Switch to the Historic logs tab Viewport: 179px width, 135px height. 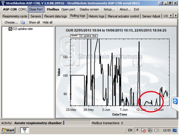click(x=96, y=16)
